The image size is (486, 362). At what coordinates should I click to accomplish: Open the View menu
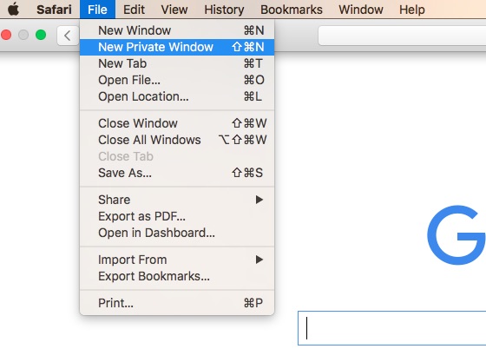(x=174, y=10)
